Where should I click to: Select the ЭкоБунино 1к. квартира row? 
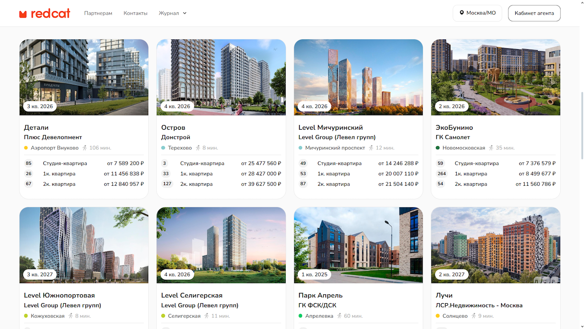click(495, 174)
